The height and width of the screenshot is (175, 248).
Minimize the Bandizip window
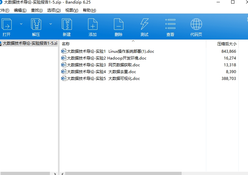click(x=218, y=2)
